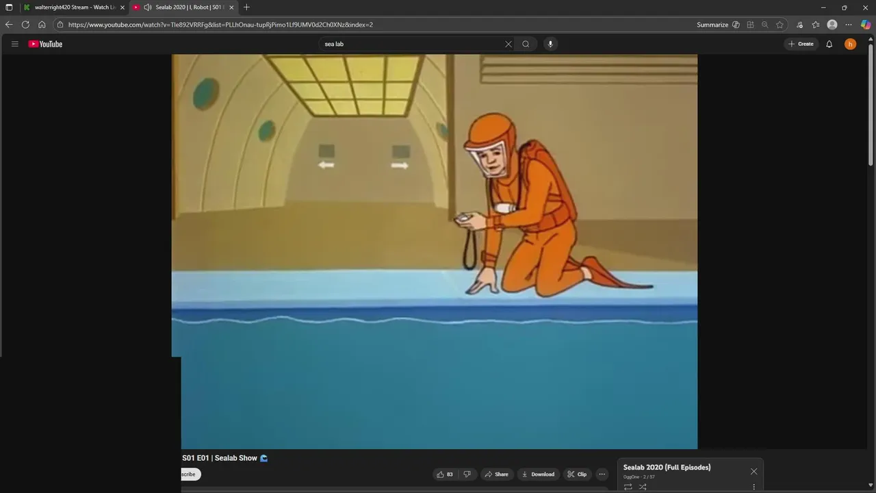The image size is (876, 493).
Task: Open the browser home page
Action: 42,25
